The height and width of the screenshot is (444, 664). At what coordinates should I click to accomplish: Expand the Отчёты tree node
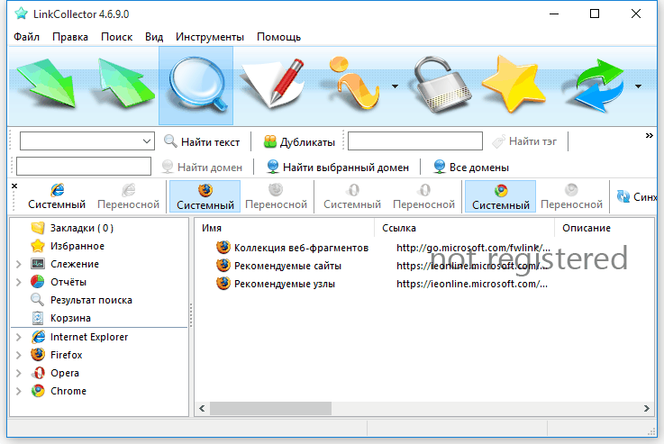point(18,282)
